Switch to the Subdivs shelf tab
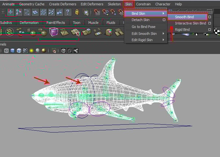Image resolution: width=220 pixels, height=157 pixels. tap(6, 23)
